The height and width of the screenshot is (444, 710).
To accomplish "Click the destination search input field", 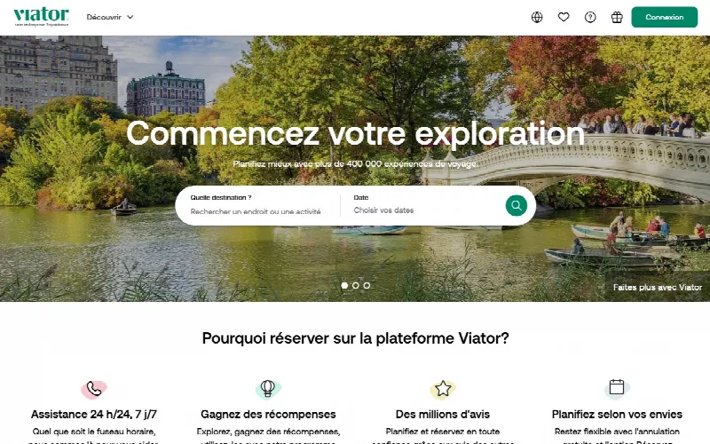I will pyautogui.click(x=256, y=211).
